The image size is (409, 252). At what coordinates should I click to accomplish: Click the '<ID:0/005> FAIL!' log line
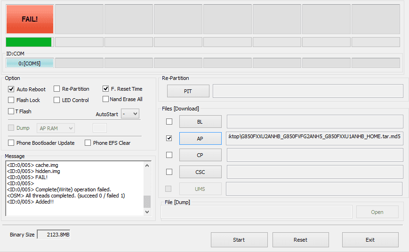click(27, 177)
